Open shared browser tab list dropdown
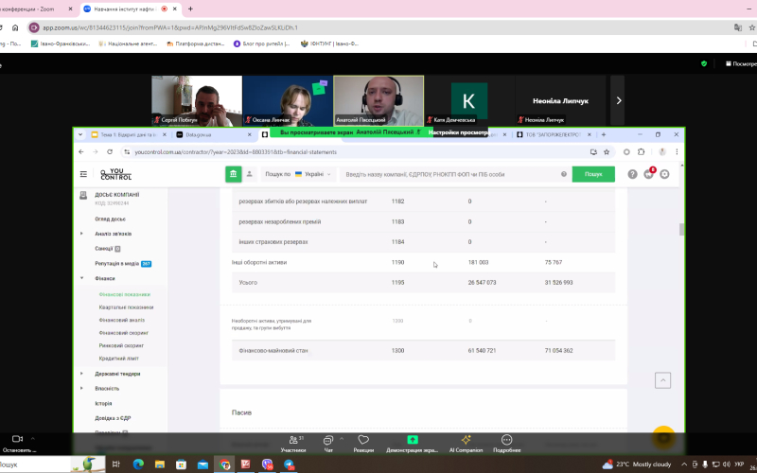 (80, 134)
